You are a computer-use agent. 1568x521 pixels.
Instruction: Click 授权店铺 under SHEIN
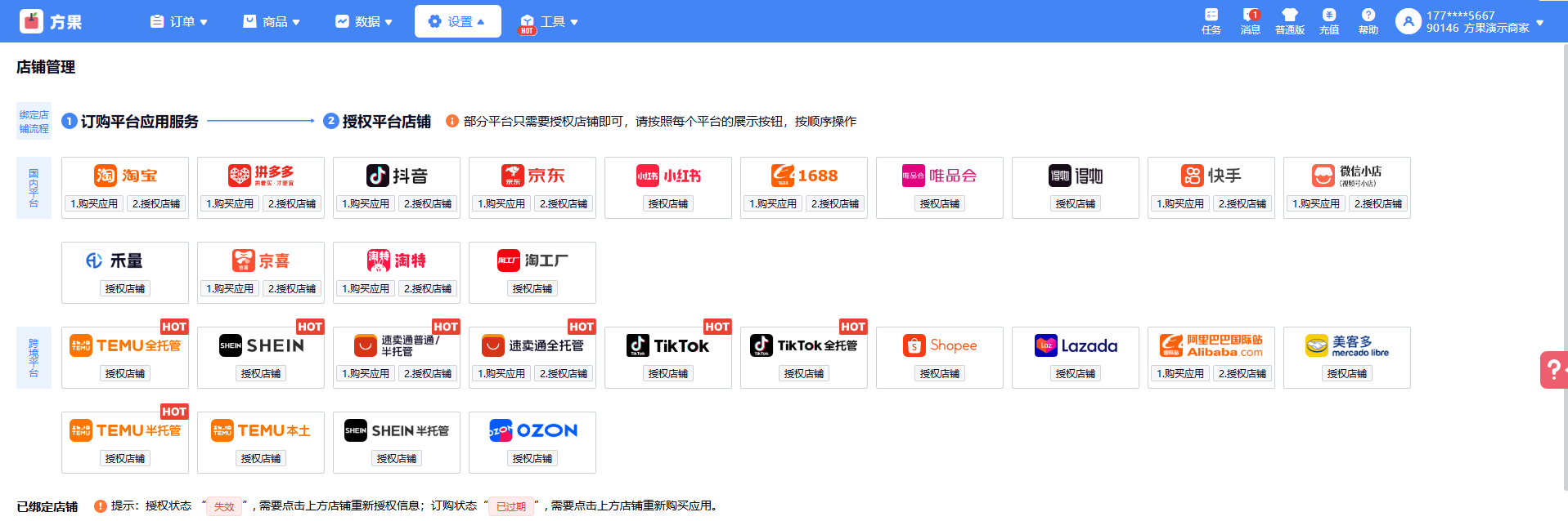(261, 373)
